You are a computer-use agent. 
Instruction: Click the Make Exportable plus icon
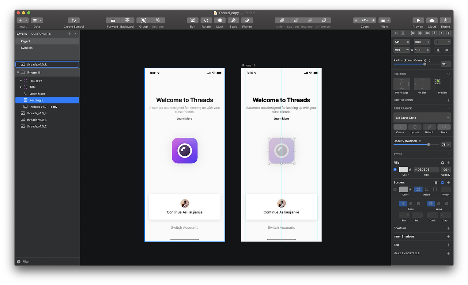(x=449, y=253)
